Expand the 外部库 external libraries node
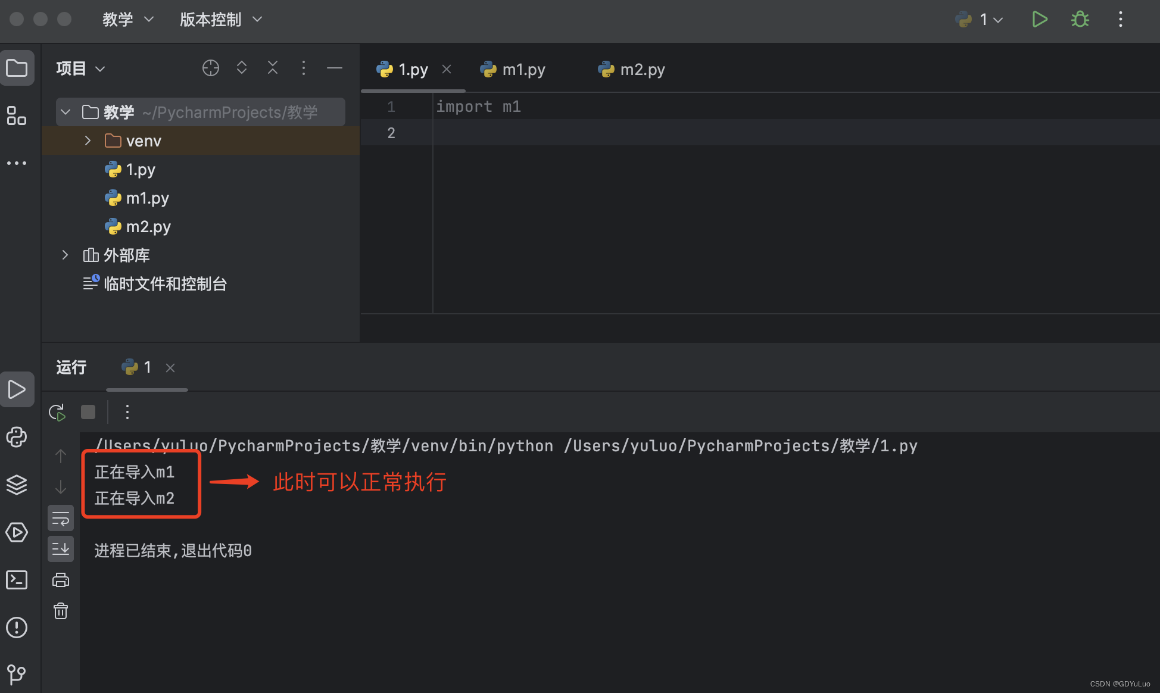The image size is (1160, 693). [65, 255]
